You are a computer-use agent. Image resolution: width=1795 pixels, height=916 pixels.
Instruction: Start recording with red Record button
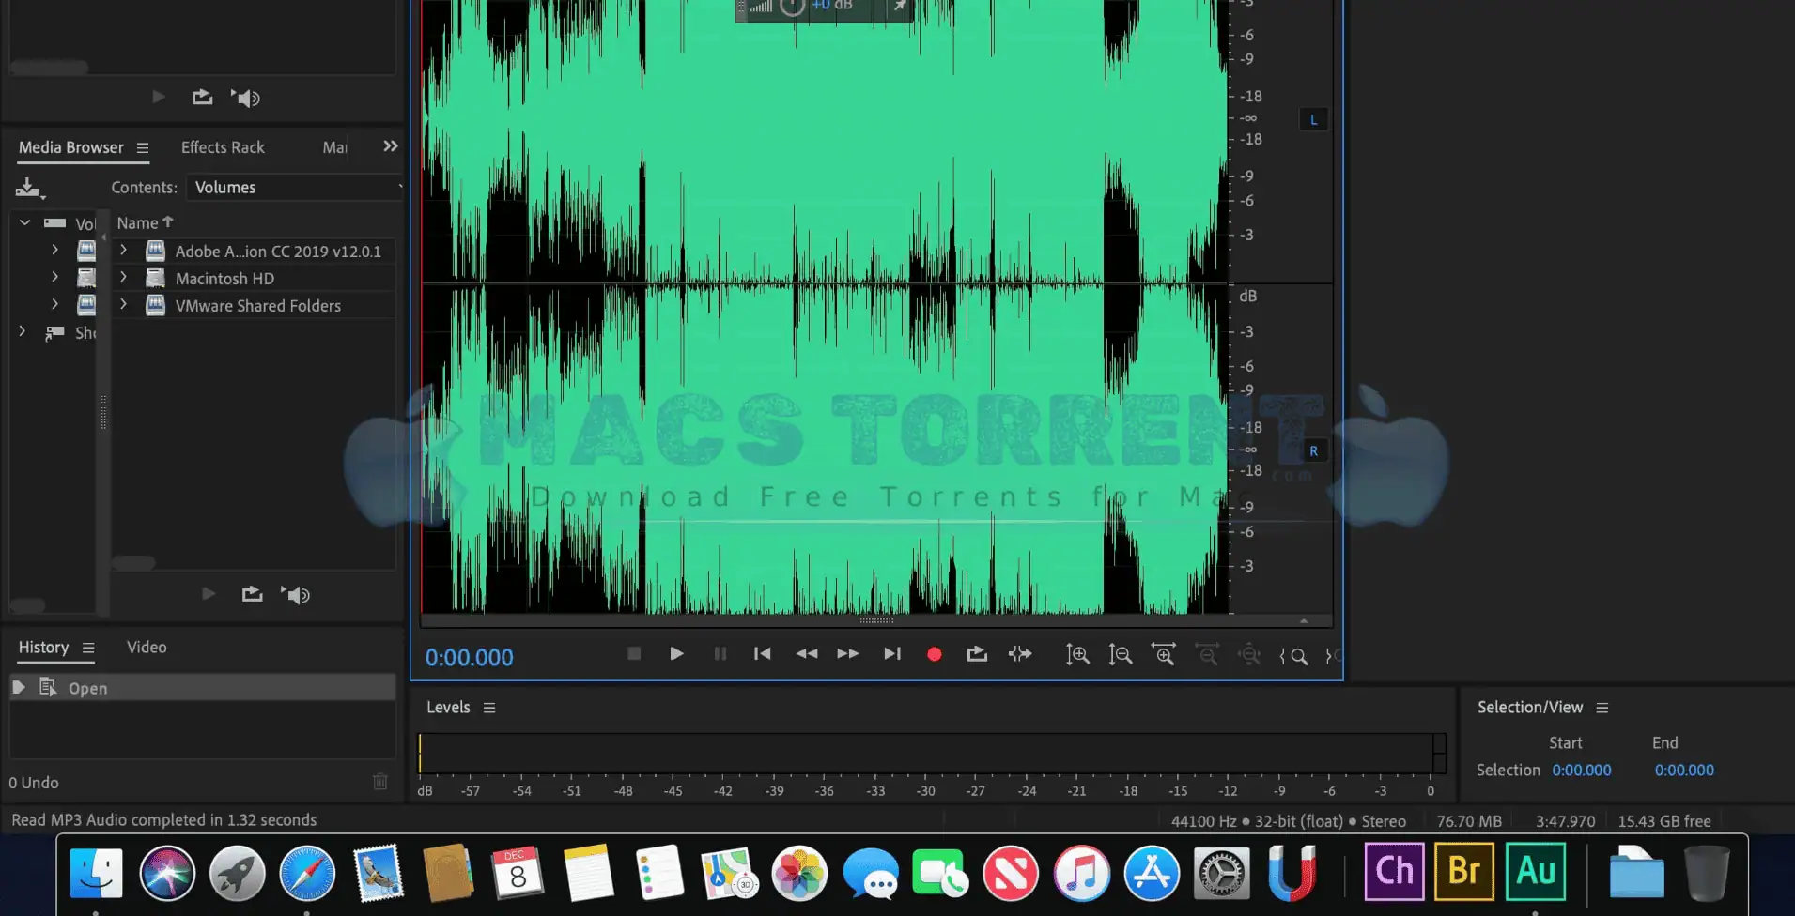(x=935, y=654)
